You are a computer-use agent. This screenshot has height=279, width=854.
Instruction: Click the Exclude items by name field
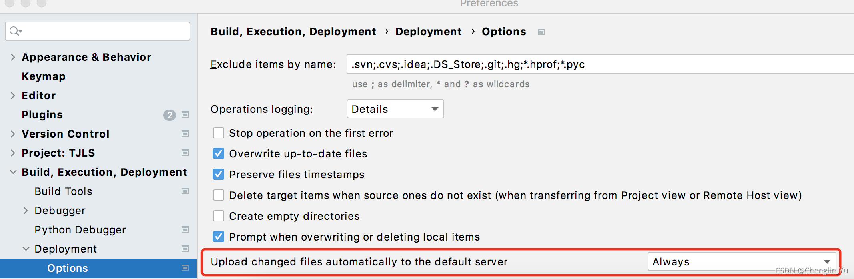pyautogui.click(x=600, y=64)
